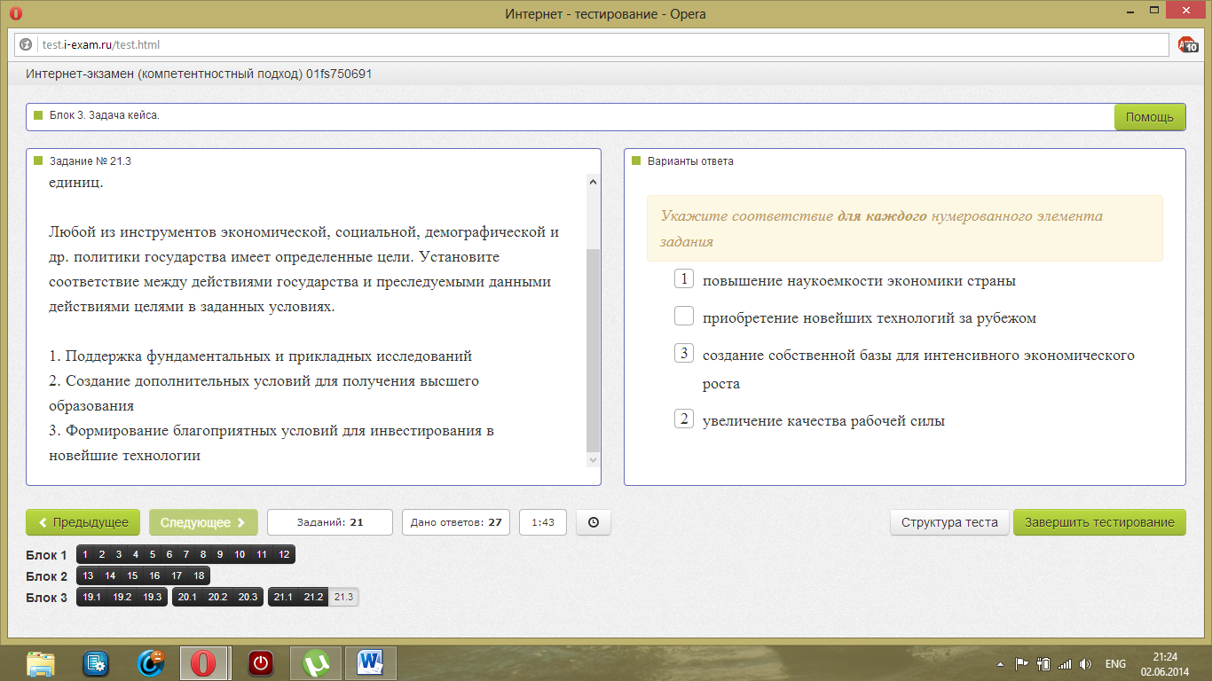This screenshot has width=1212, height=681.
Task: Click answer text увеличение качества рабочей силы
Action: pos(823,421)
